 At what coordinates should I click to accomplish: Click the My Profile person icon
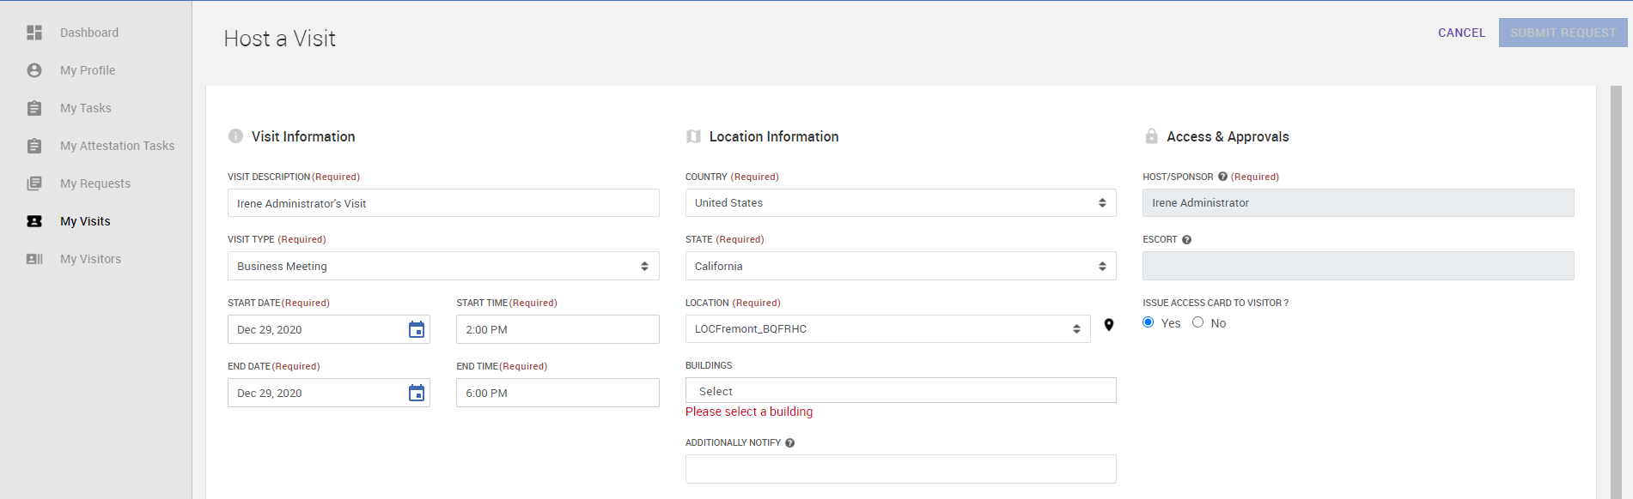click(x=34, y=70)
